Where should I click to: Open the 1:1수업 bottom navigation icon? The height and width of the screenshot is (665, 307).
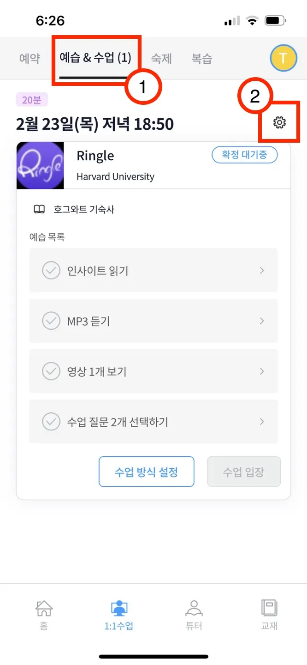119,609
